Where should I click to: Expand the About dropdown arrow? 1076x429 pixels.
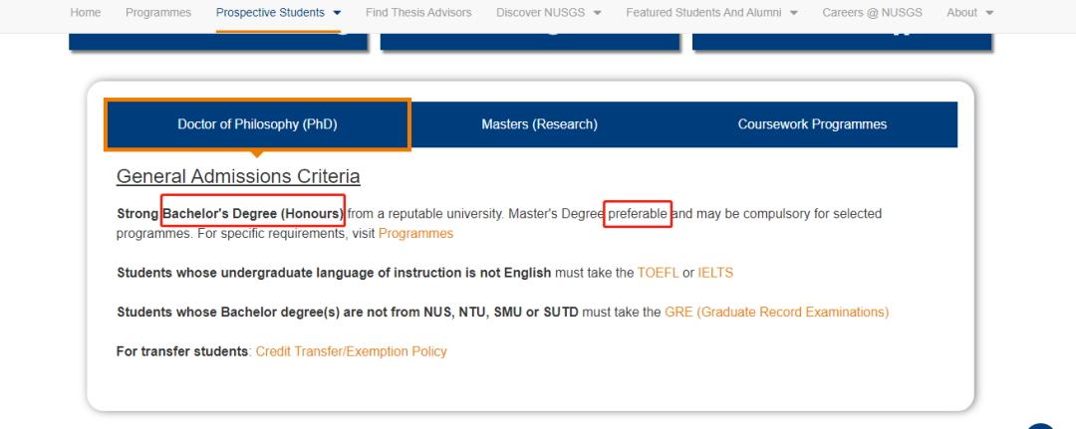click(x=988, y=13)
